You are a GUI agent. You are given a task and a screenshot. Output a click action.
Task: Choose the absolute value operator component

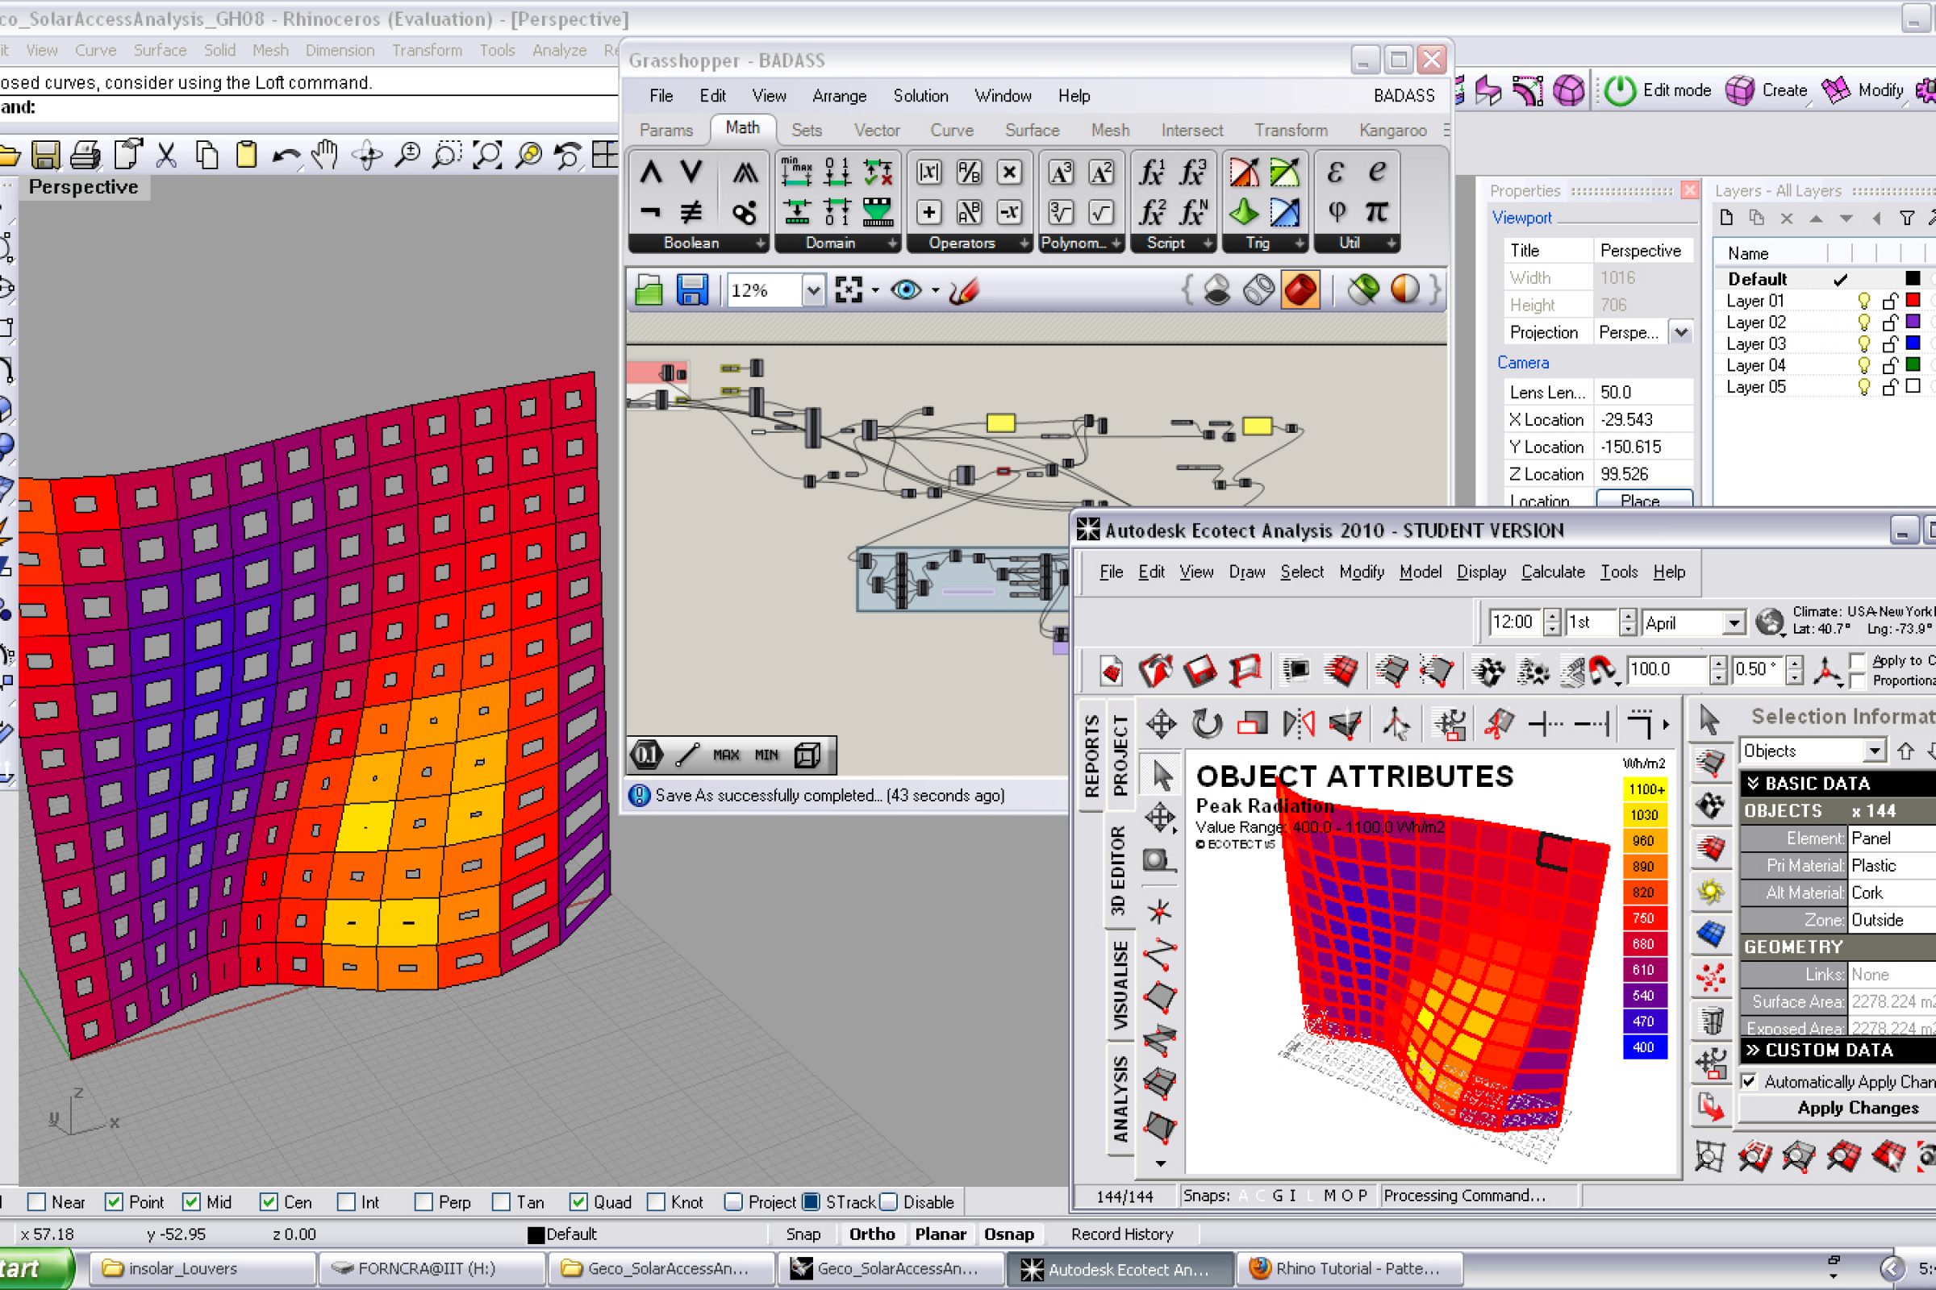928,172
